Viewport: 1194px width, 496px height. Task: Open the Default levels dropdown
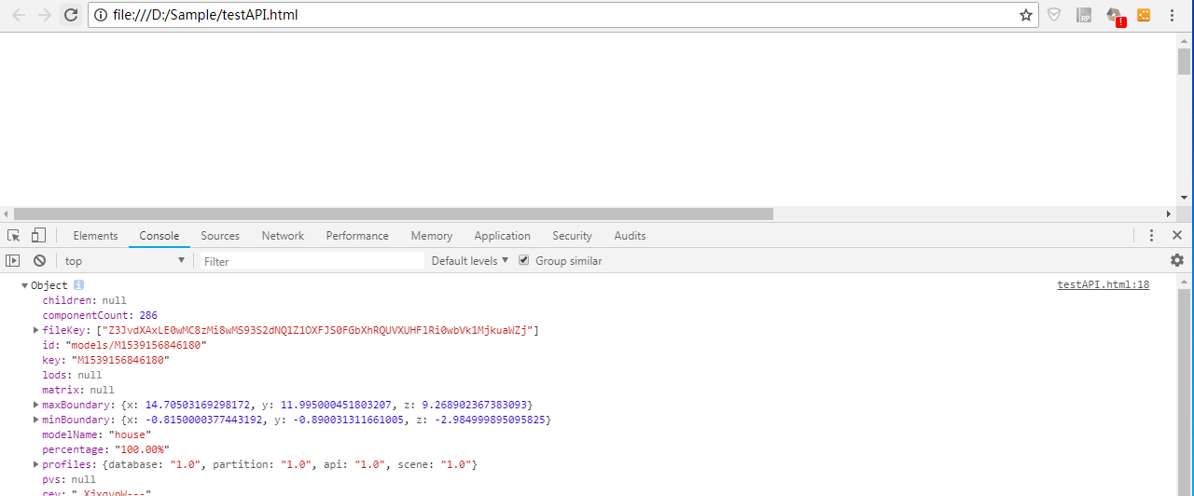coord(470,261)
